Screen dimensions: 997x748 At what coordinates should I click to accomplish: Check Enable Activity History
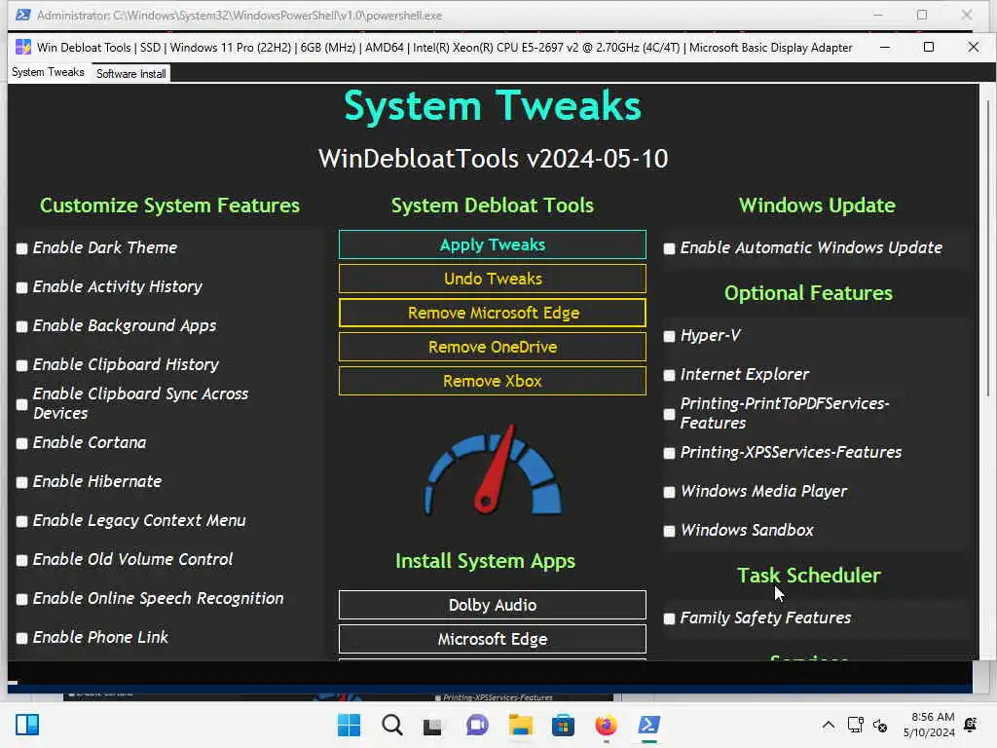21,287
